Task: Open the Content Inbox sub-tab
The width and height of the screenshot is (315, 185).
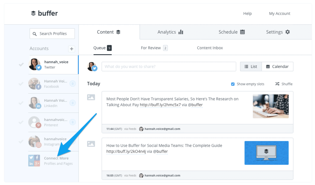Action: tap(210, 48)
